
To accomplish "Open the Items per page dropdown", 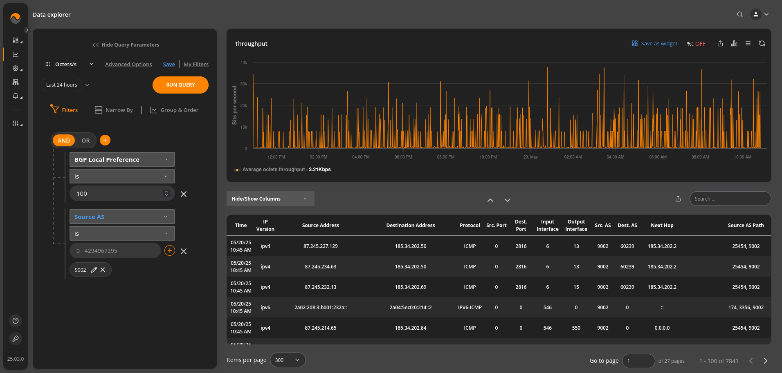I will click(x=288, y=360).
